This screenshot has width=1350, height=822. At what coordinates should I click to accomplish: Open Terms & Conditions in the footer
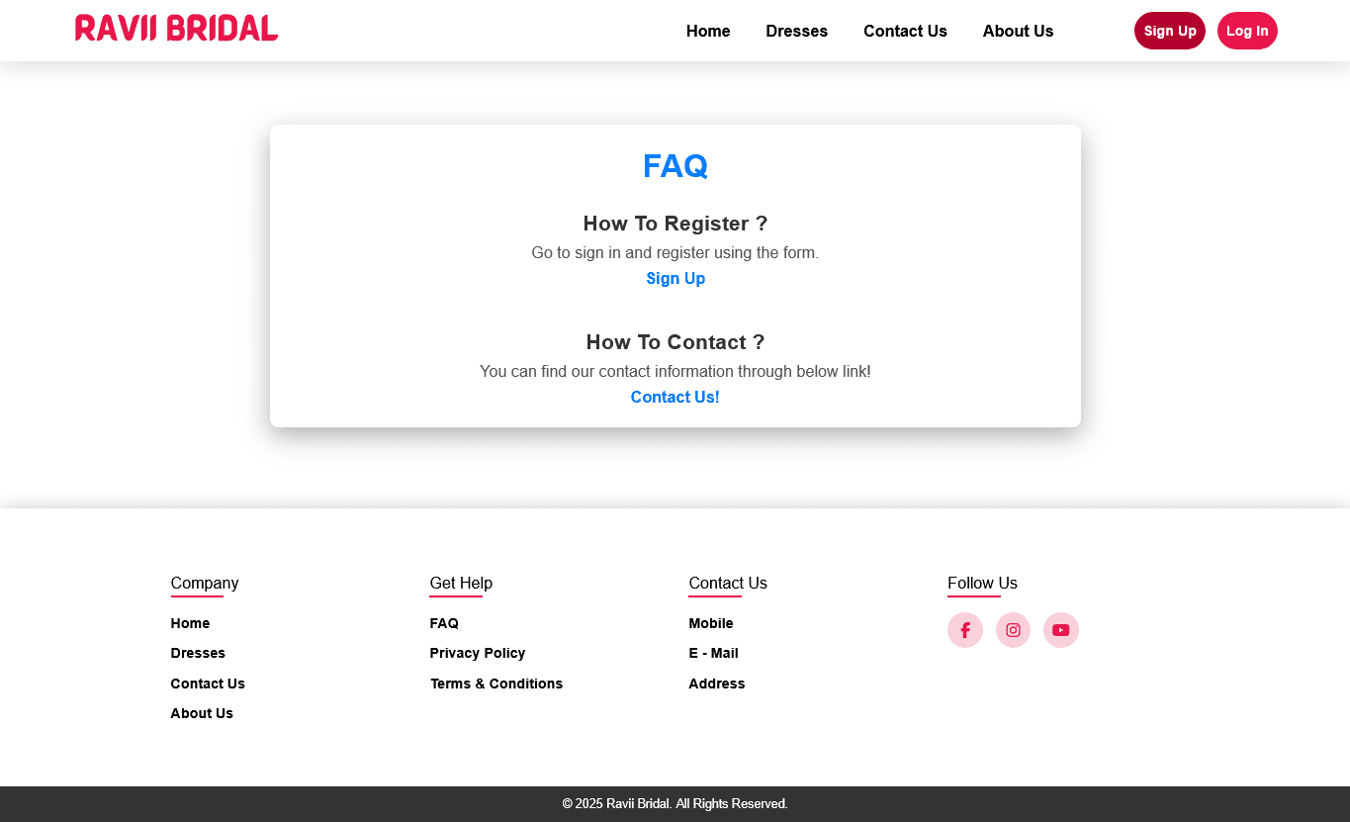496,684
